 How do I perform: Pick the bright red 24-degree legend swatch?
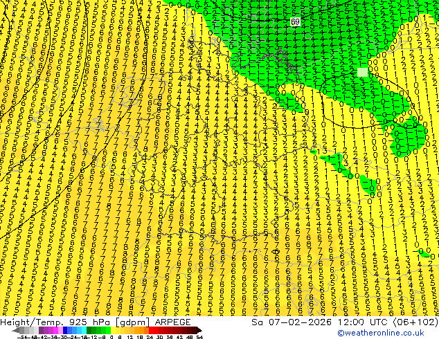click(151, 330)
